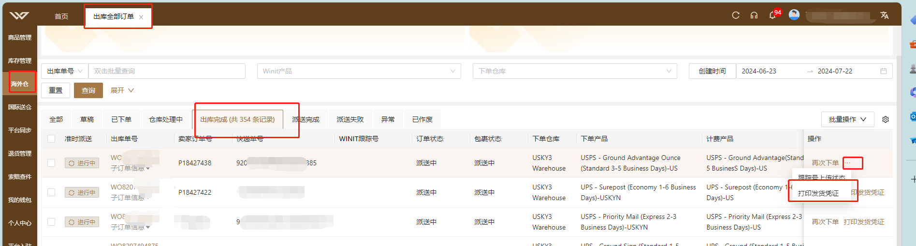Viewport: 916px width, 246px height.
Task: Open 商品管理 in the sidebar
Action: coord(20,37)
